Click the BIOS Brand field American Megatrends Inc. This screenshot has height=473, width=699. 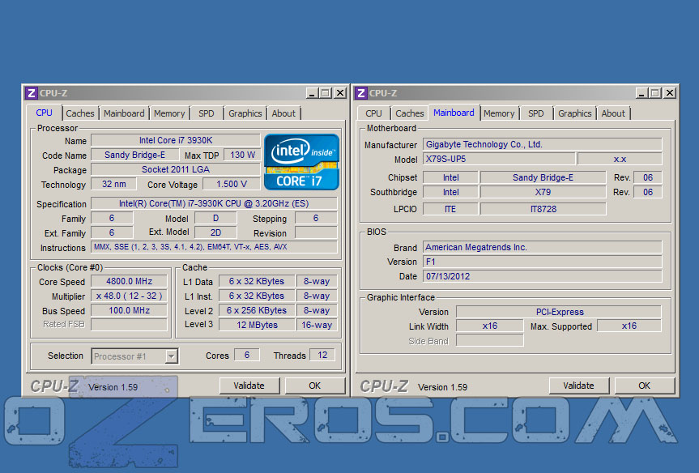[x=542, y=247]
